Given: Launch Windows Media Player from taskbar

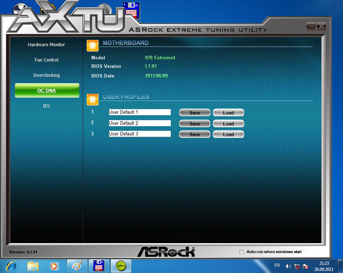Looking at the screenshot, I should [54, 266].
